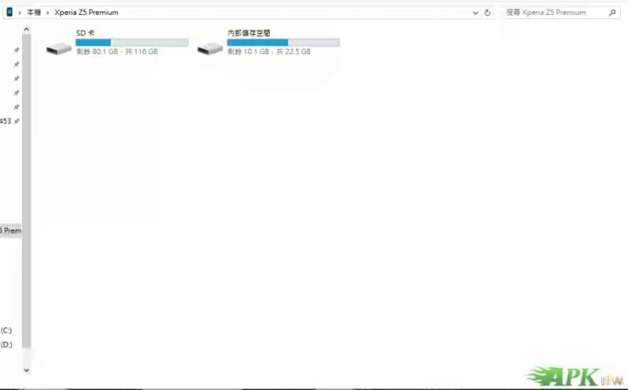Image resolution: width=629 pixels, height=390 pixels.
Task: Click the navigation pane scrollbar thumb
Action: [26, 191]
